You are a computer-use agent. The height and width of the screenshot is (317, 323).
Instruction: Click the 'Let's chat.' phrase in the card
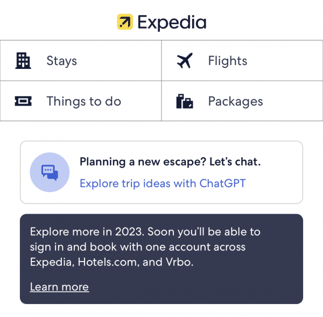tap(235, 161)
